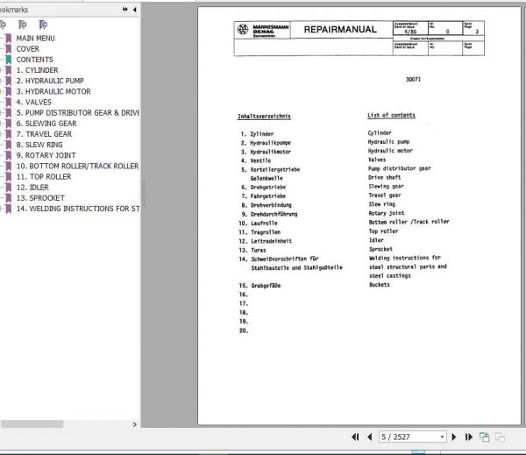Go to the next page
Screen dimensions: 526x455
point(454,437)
